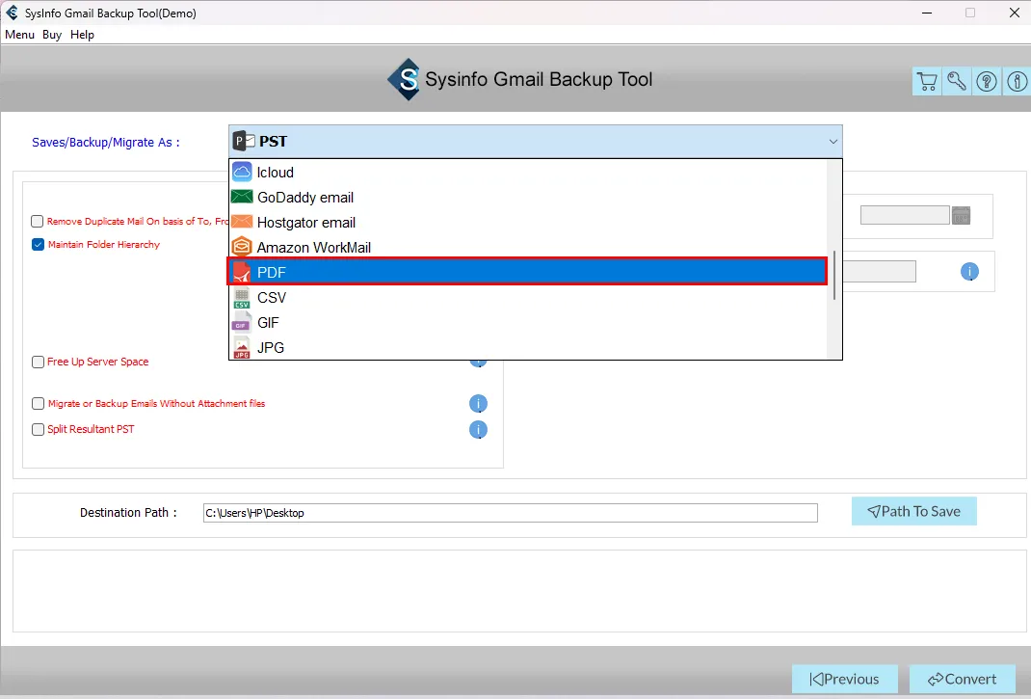Open the shopping cart buy icon
The height and width of the screenshot is (699, 1031).
(927, 82)
